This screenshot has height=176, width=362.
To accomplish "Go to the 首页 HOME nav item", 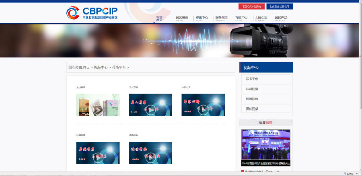I will click(159, 18).
